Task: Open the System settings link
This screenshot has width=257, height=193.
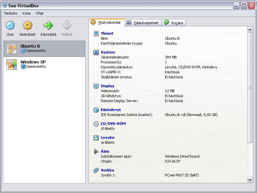Action: point(108,52)
